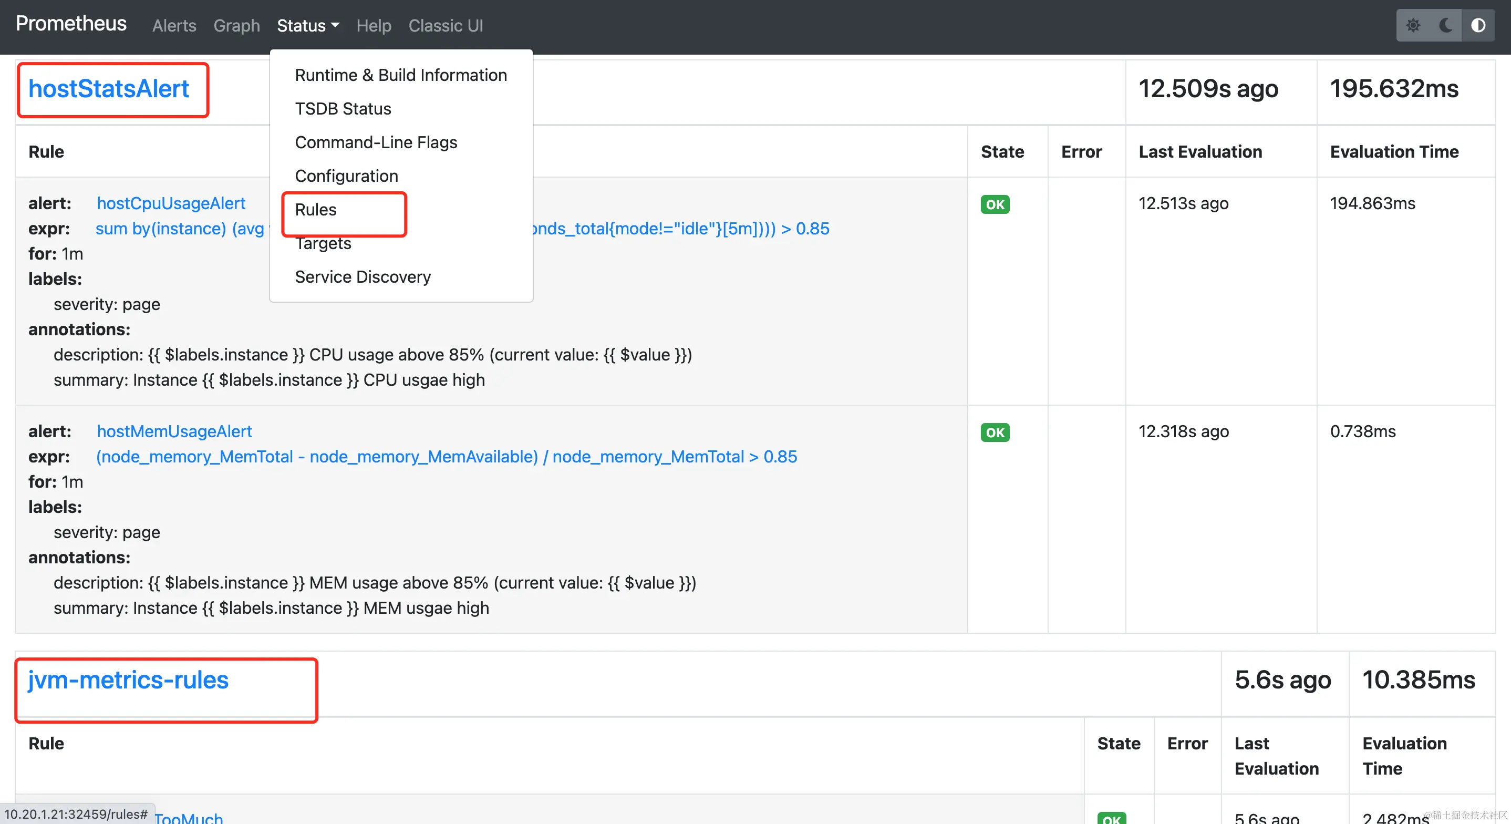Viewport: 1511px width, 824px height.
Task: Select Rules from the Status menu
Action: pos(316,210)
